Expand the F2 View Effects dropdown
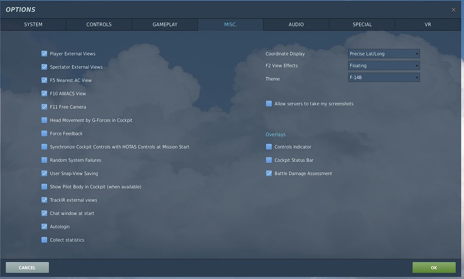 coord(384,65)
